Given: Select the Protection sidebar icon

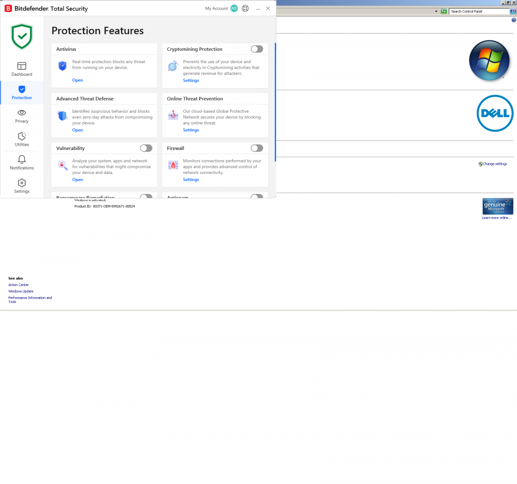Looking at the screenshot, I should 22,89.
